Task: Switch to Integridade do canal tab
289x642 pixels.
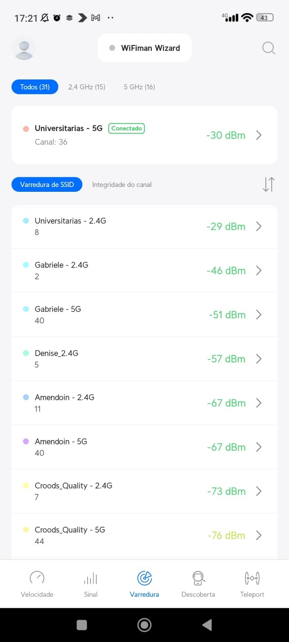Action: [x=122, y=185]
